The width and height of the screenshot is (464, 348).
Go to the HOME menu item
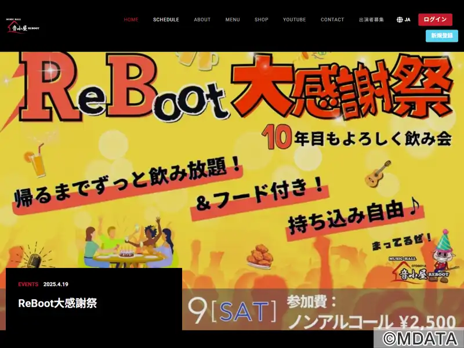coord(131,20)
